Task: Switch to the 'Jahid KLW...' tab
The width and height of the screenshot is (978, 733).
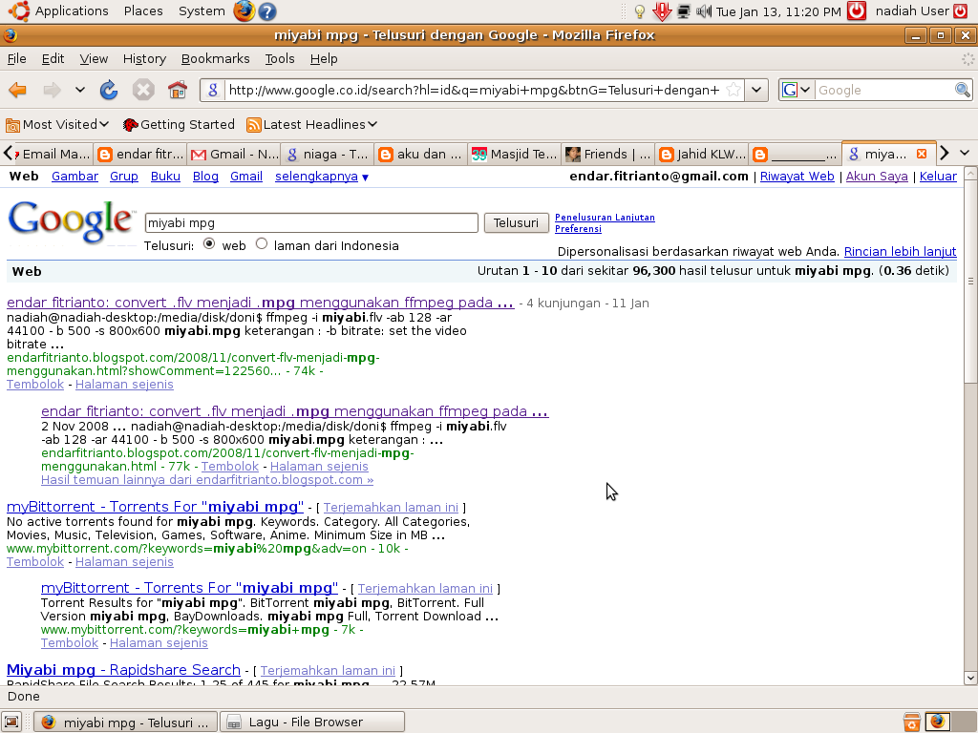Action: 702,154
